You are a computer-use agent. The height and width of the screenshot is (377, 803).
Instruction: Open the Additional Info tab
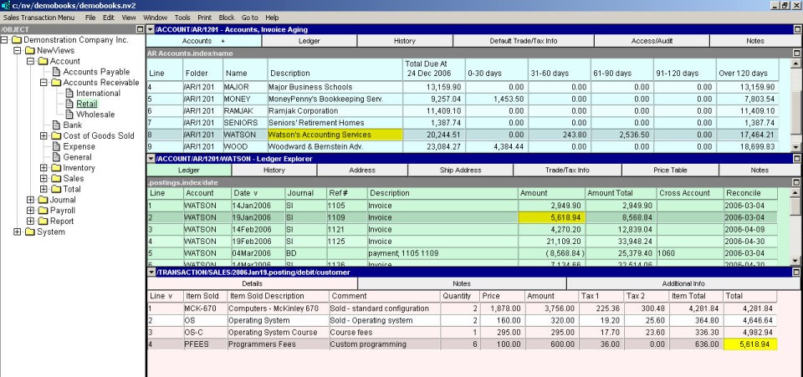(x=683, y=284)
